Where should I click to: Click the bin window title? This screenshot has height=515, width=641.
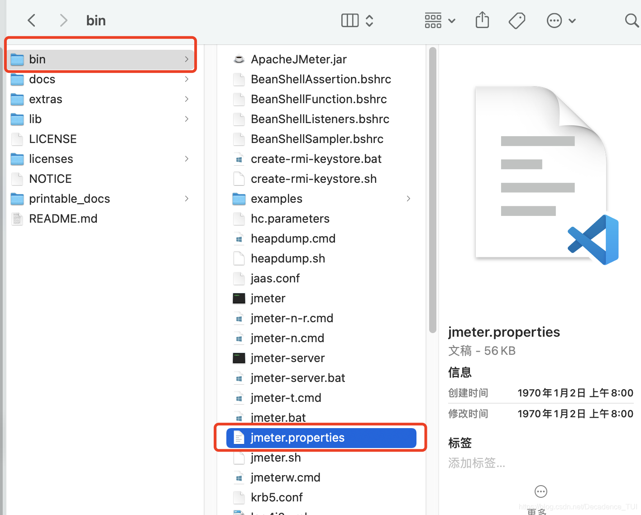coord(96,20)
